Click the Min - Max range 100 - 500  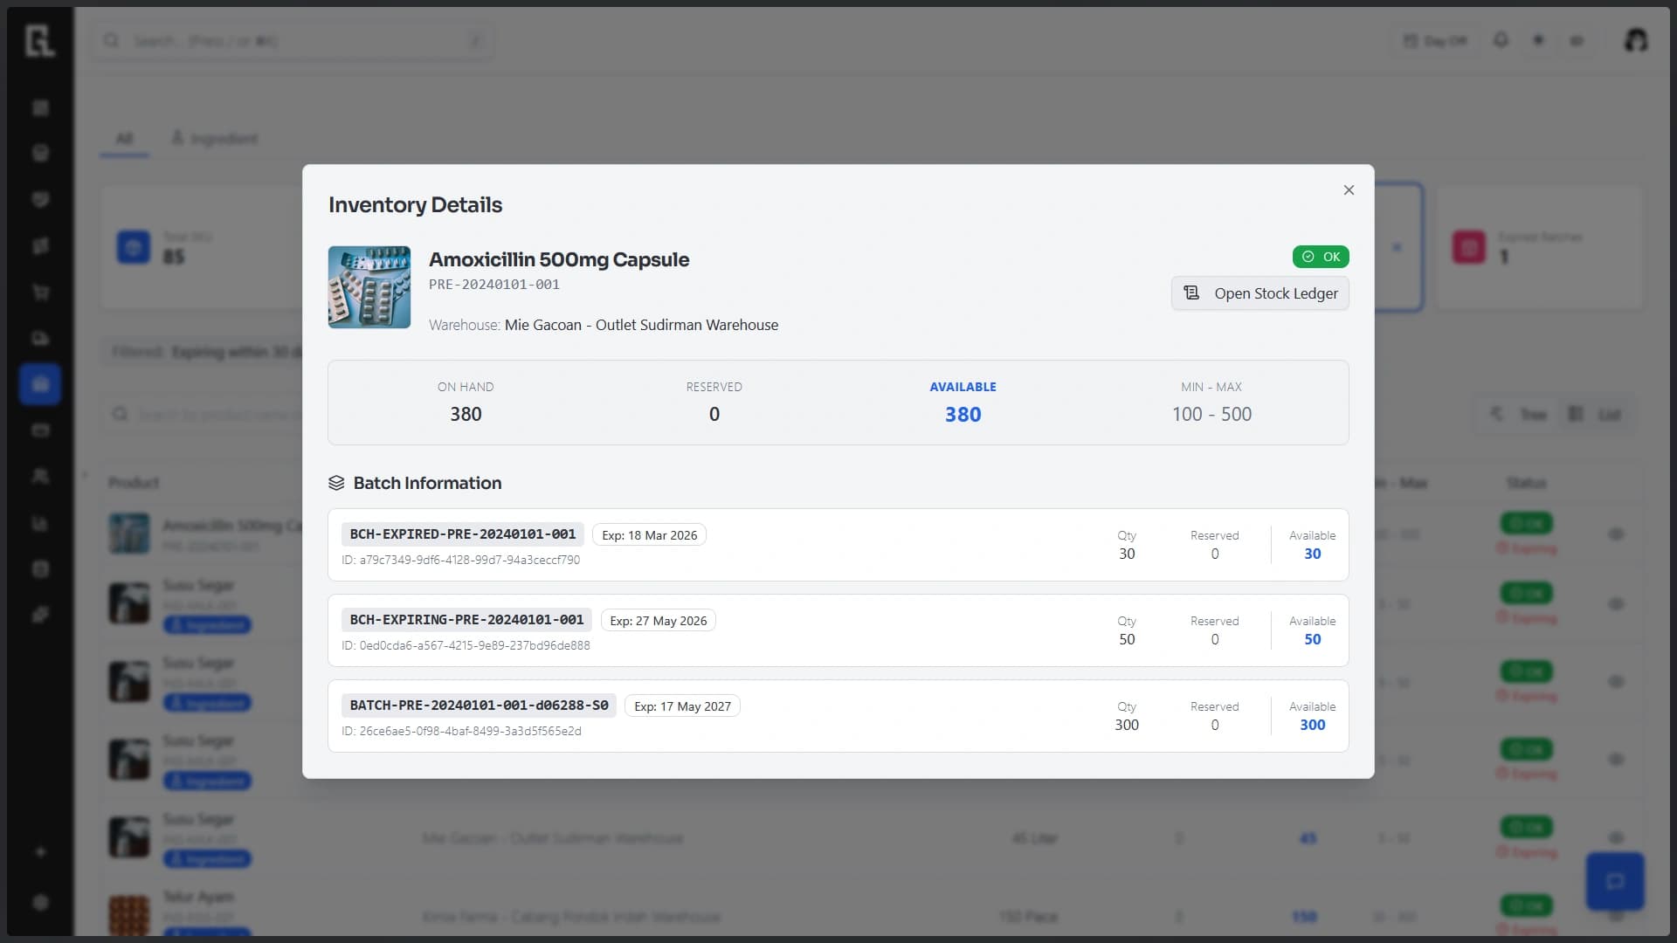(x=1211, y=415)
